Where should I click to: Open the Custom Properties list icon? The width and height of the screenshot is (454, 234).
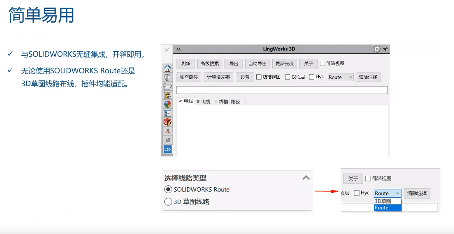pos(167,113)
